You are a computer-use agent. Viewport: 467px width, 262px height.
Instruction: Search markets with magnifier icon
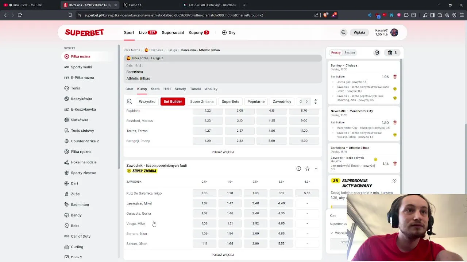tap(129, 102)
